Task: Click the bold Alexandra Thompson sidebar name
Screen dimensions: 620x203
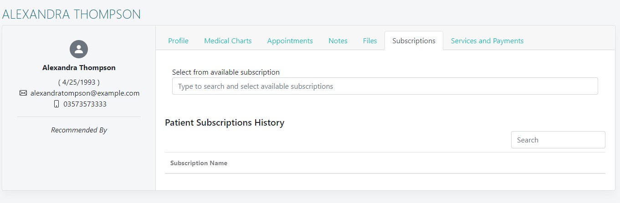Action: click(79, 68)
